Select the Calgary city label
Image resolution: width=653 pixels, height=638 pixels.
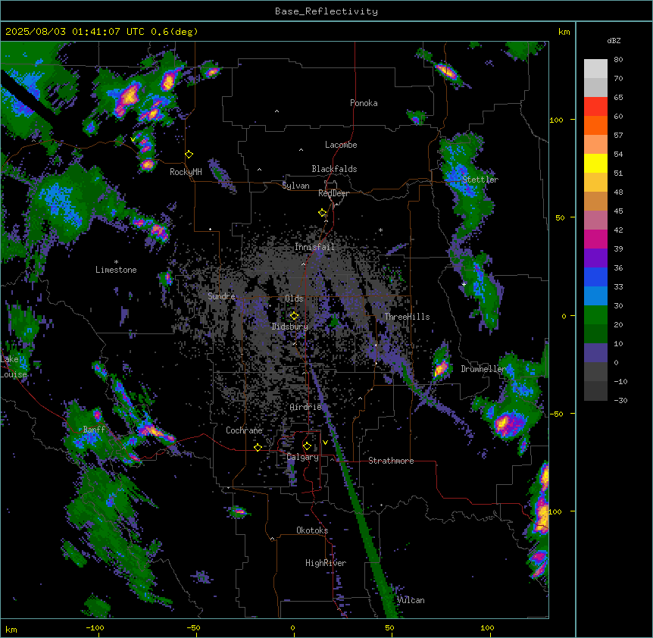tap(303, 457)
